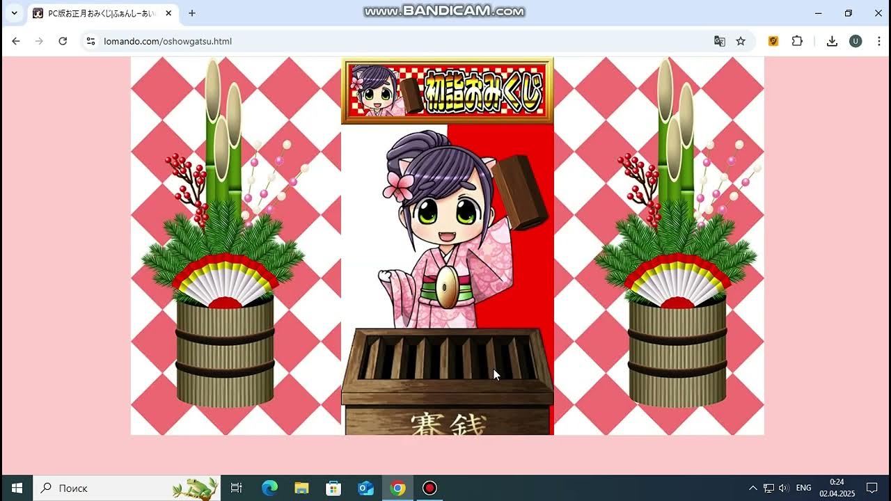Bookmark this page with the star icon

(x=741, y=41)
